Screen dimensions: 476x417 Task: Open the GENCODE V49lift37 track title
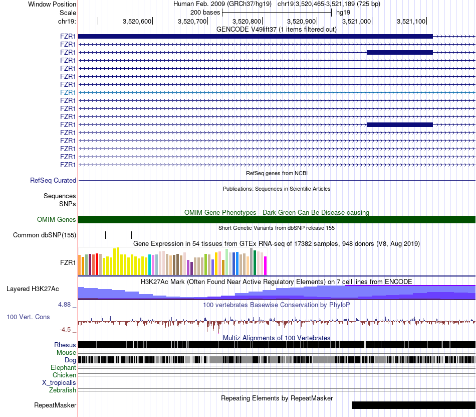tap(276, 30)
